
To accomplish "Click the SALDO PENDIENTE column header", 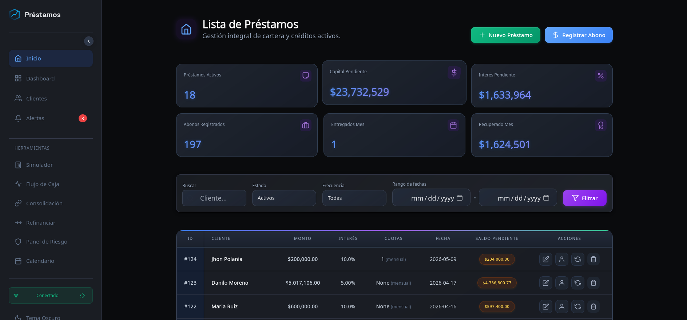I will pyautogui.click(x=497, y=238).
